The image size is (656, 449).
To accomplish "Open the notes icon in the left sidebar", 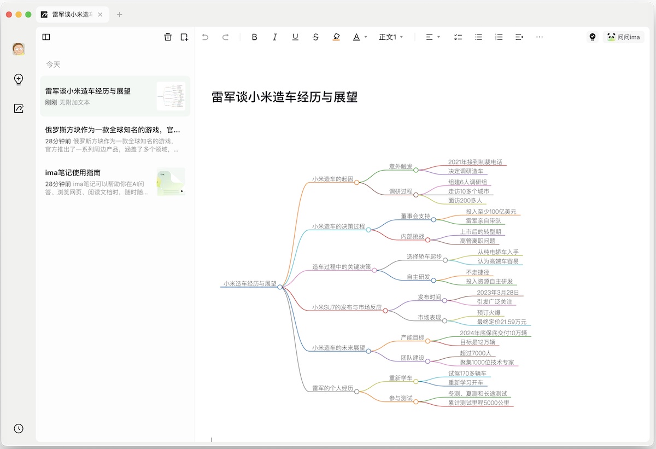I will tap(19, 108).
